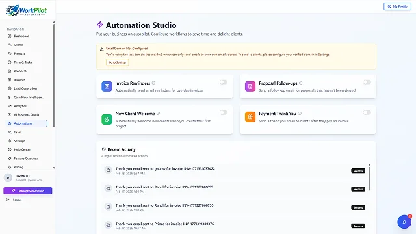
Task: Click the Help Center icon
Action: point(10,149)
